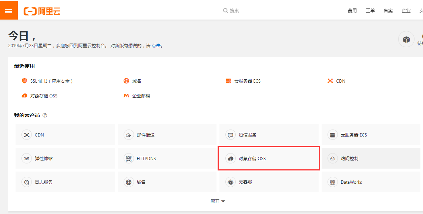
Task: Click the 邮件推送 mail icon
Action: pyautogui.click(x=128, y=135)
